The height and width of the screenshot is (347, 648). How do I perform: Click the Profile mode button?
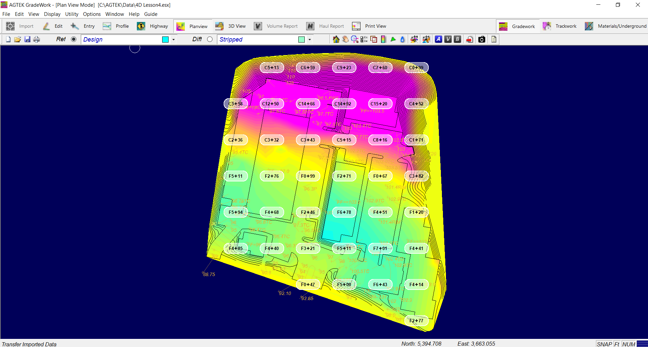pos(116,26)
